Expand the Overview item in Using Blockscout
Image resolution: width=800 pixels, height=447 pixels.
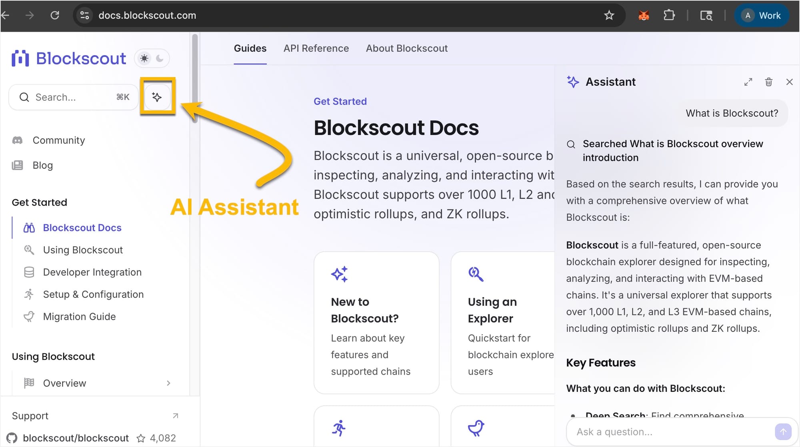169,383
